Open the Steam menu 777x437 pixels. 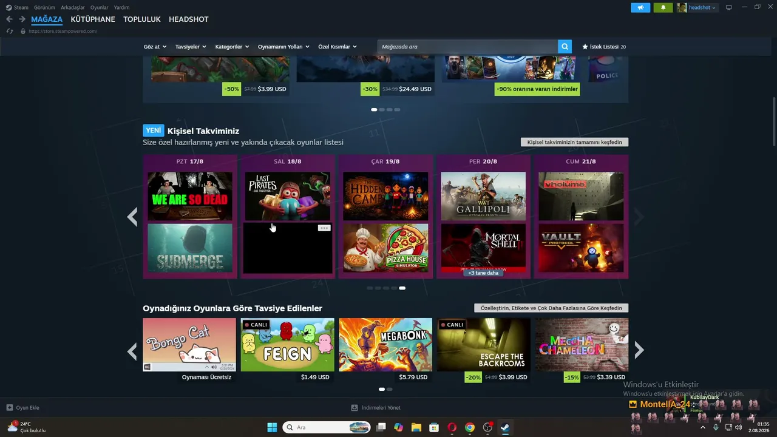click(17, 7)
